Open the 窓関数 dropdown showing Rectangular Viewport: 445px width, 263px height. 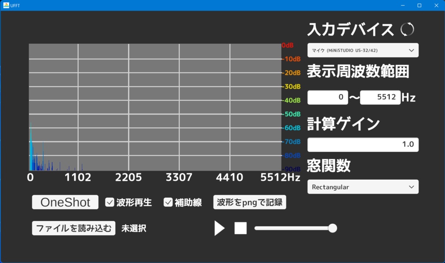coord(363,187)
